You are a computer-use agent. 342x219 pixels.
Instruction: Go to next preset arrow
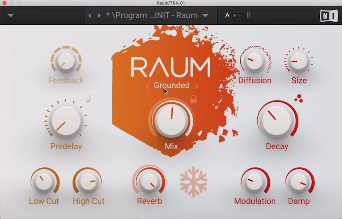pyautogui.click(x=99, y=15)
